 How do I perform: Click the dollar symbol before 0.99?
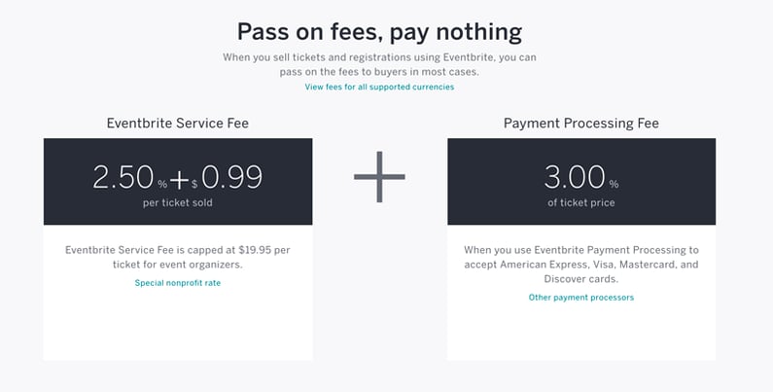click(x=194, y=185)
